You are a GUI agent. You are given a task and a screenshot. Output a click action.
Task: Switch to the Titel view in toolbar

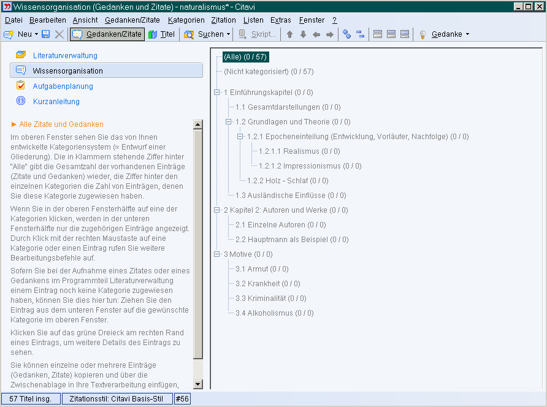point(161,34)
